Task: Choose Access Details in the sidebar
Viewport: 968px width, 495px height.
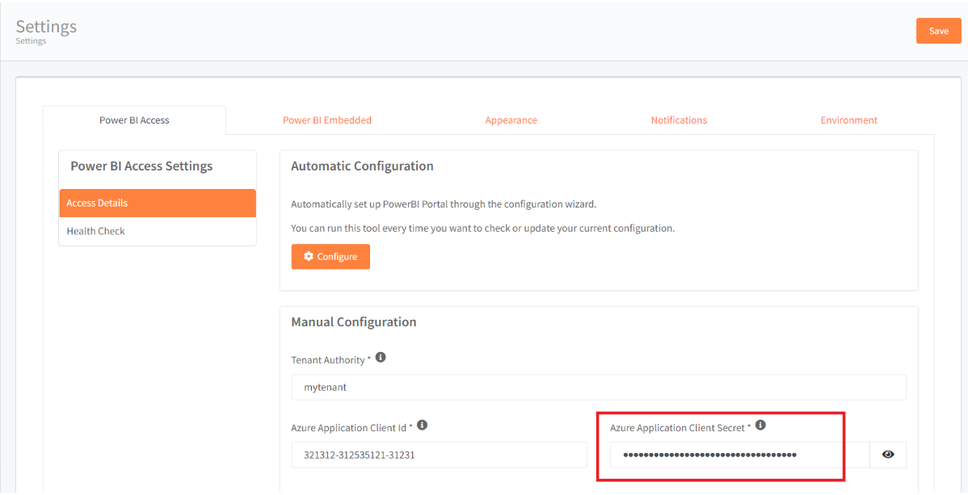Action: pos(158,203)
